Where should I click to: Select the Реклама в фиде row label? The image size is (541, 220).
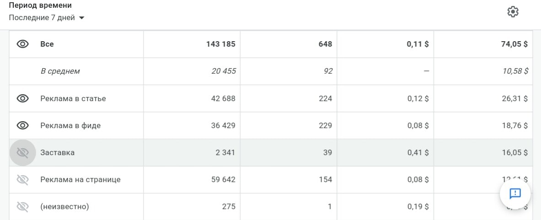click(x=70, y=125)
